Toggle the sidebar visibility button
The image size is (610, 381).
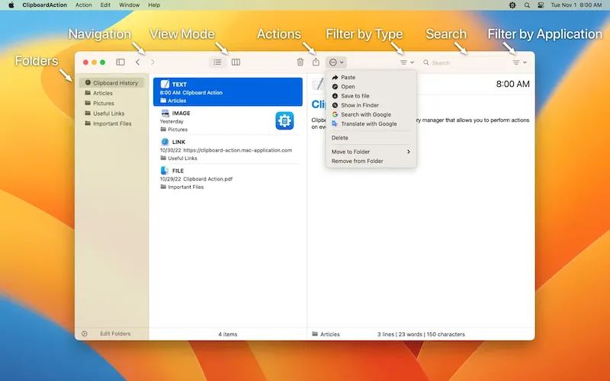click(x=120, y=62)
